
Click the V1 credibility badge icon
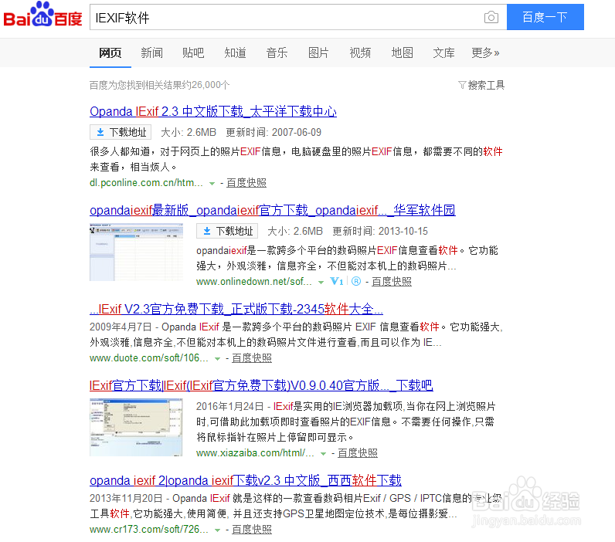coord(337,281)
